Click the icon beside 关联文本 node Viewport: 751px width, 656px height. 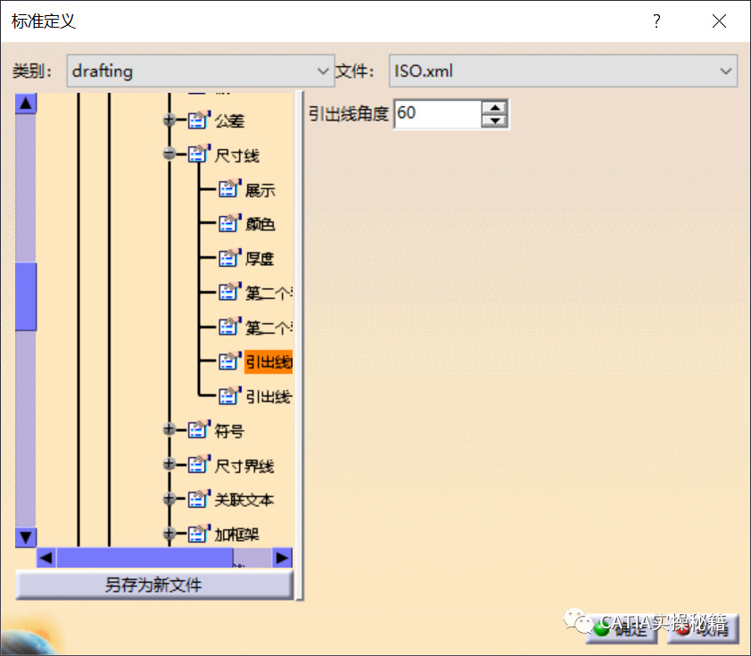197,500
